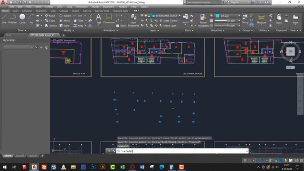Click in the command line input

tap(182, 151)
